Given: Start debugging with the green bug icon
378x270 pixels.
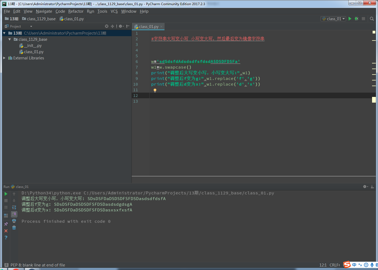Looking at the screenshot, I should 356,19.
